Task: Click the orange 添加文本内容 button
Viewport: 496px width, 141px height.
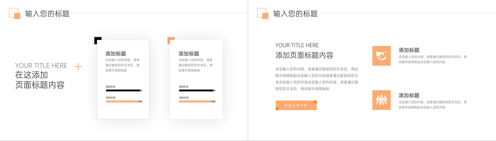Action: 296,105
